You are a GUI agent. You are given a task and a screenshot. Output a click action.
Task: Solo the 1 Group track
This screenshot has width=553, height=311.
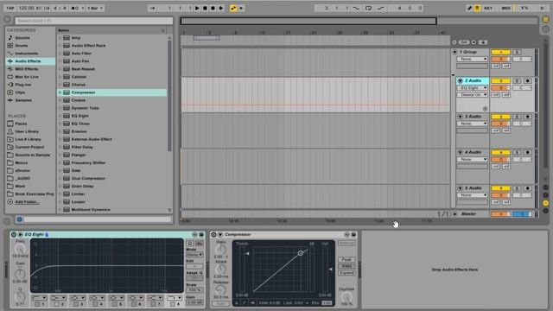point(517,52)
